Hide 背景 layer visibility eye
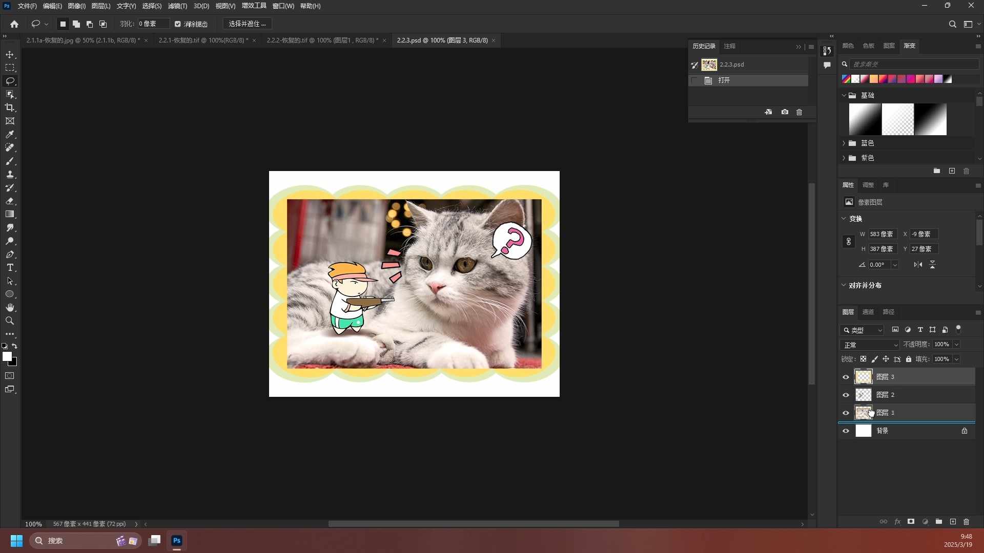This screenshot has width=984, height=553. click(846, 431)
